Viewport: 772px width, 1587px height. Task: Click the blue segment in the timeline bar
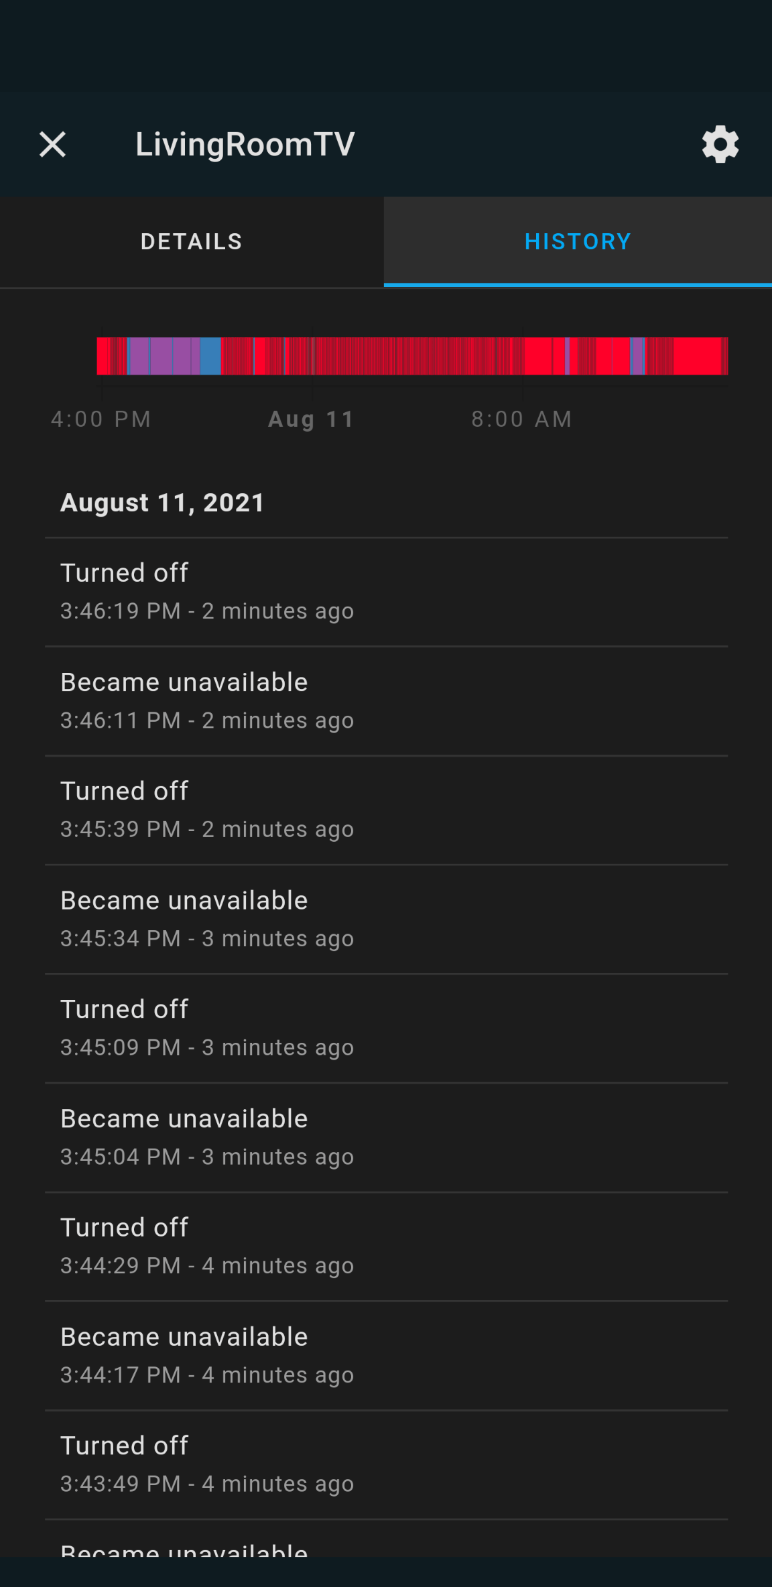tap(211, 355)
